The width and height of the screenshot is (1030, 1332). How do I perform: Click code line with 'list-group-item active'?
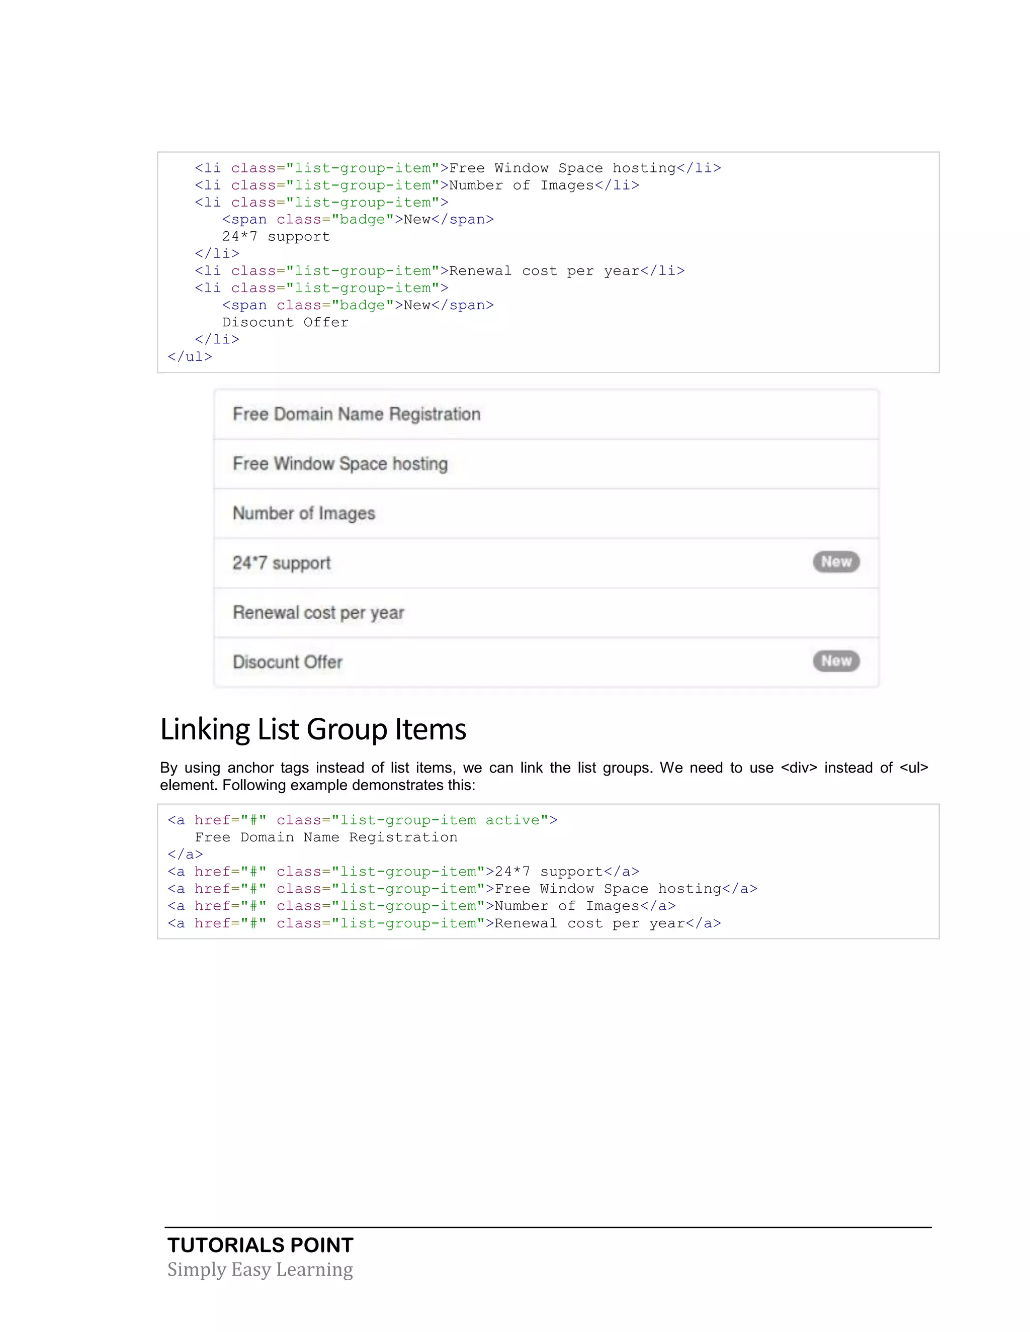coord(363,820)
